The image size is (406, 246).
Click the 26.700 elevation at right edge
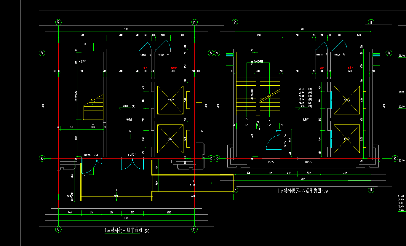(402, 160)
